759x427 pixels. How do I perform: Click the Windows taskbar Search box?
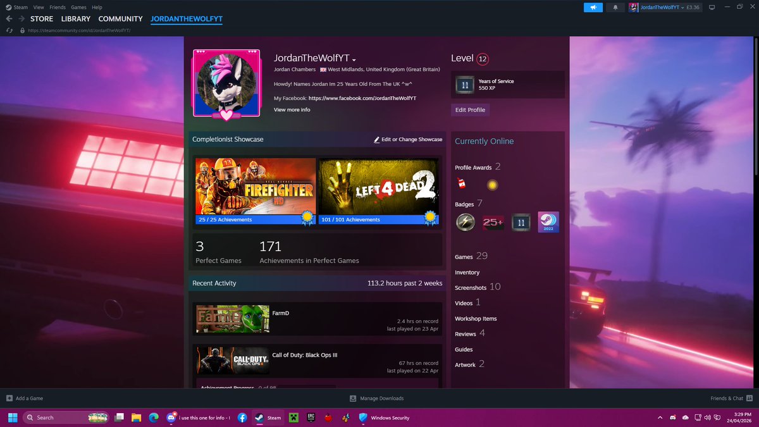(65, 418)
